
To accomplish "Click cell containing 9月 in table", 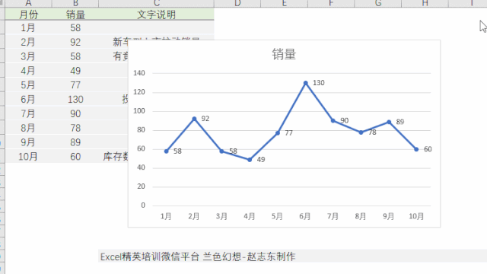I will (x=29, y=142).
